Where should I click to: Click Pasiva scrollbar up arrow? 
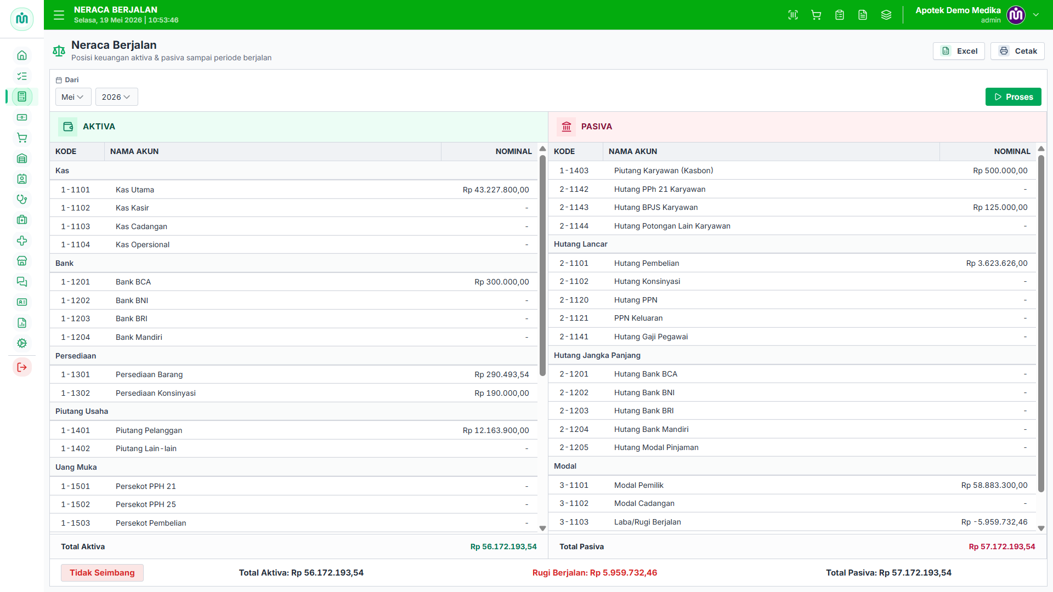(x=1041, y=149)
